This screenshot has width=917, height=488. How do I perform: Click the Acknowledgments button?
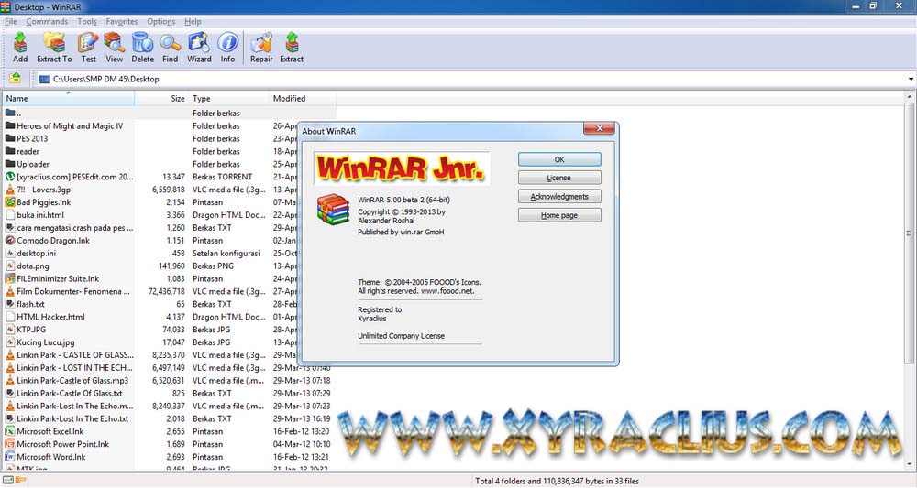click(x=559, y=197)
